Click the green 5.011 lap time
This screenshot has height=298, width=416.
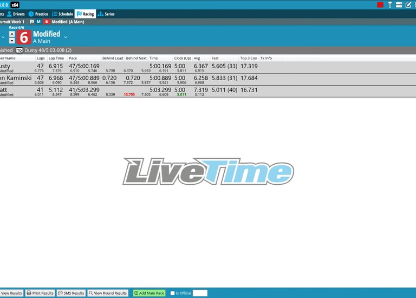[181, 94]
